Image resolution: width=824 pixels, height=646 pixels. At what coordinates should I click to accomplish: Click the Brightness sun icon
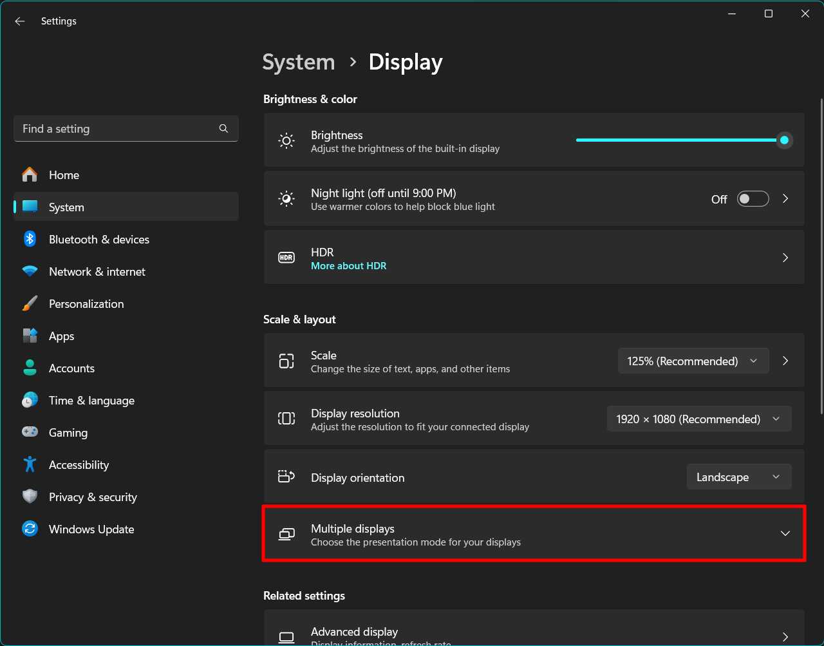coord(286,141)
